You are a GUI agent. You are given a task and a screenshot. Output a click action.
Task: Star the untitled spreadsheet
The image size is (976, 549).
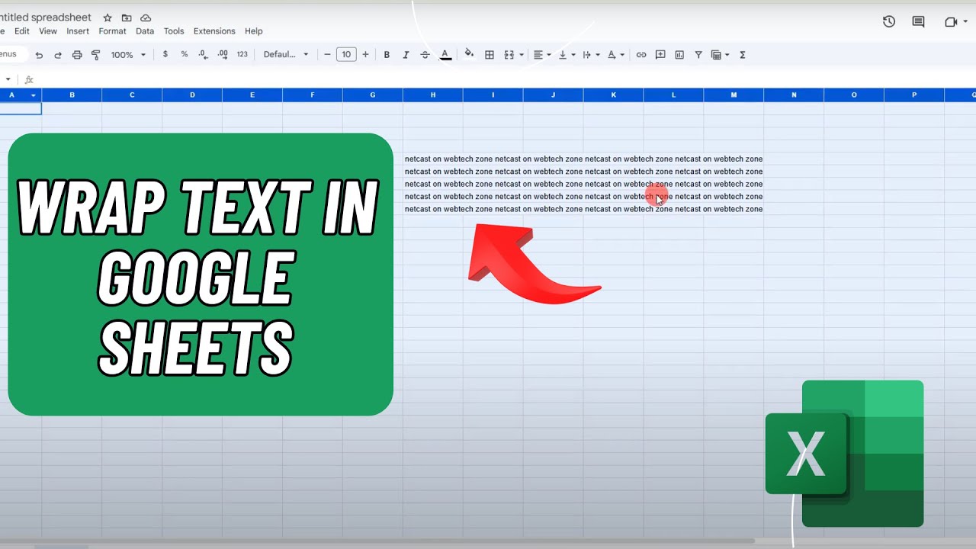pyautogui.click(x=108, y=18)
